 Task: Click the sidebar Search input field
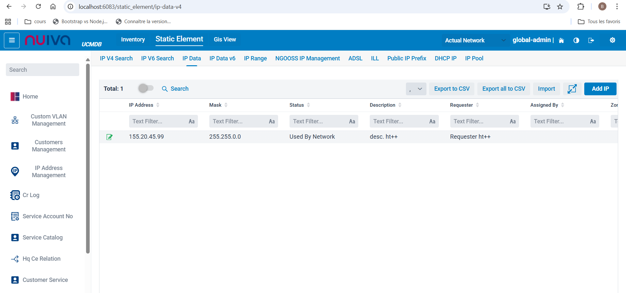[x=42, y=70]
